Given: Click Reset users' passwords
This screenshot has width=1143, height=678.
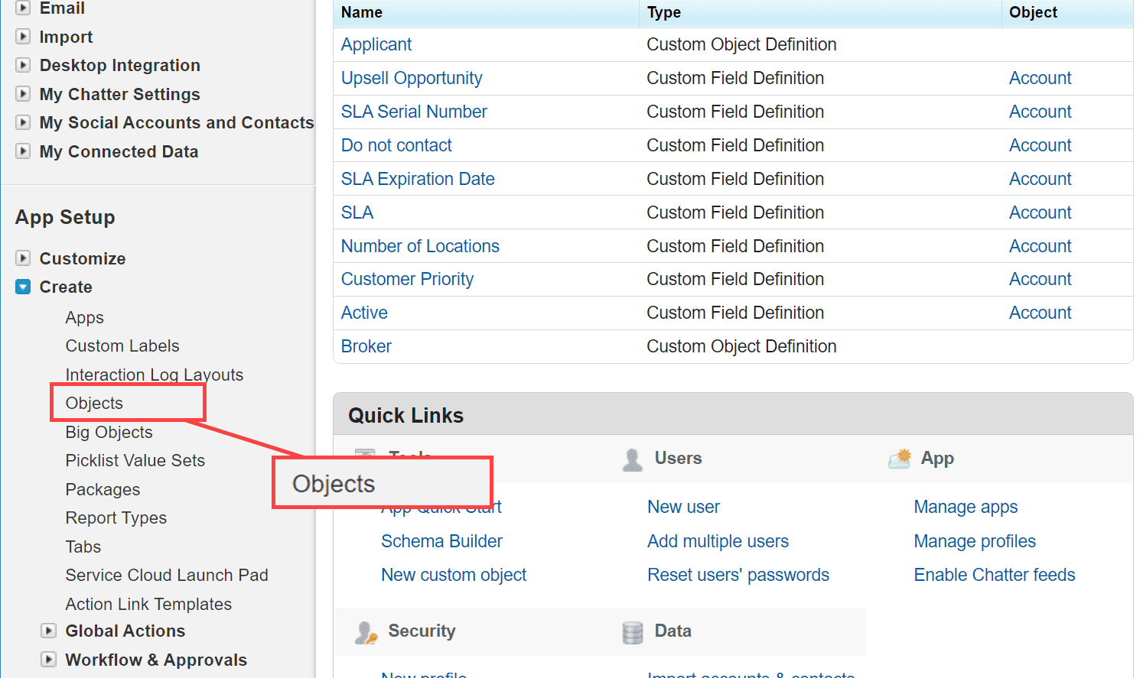Looking at the screenshot, I should pos(738,575).
